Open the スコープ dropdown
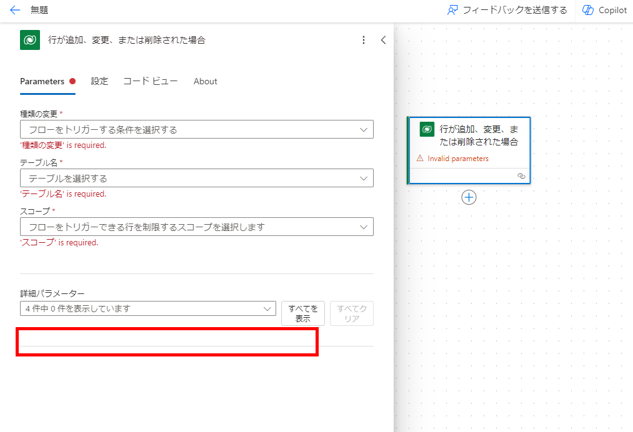The height and width of the screenshot is (432, 633). pyautogui.click(x=197, y=227)
